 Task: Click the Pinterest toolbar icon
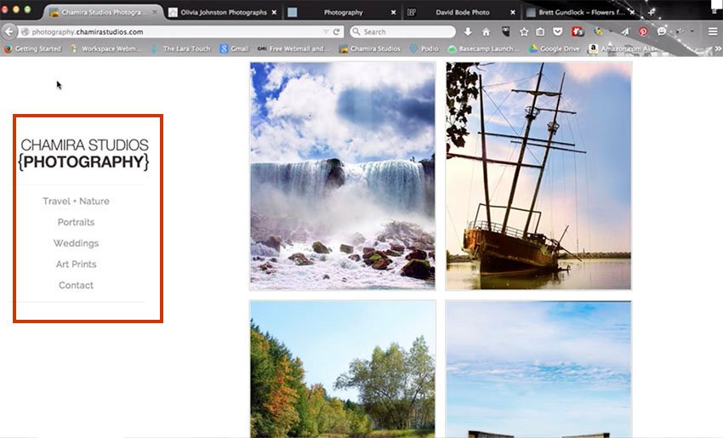pyautogui.click(x=643, y=31)
